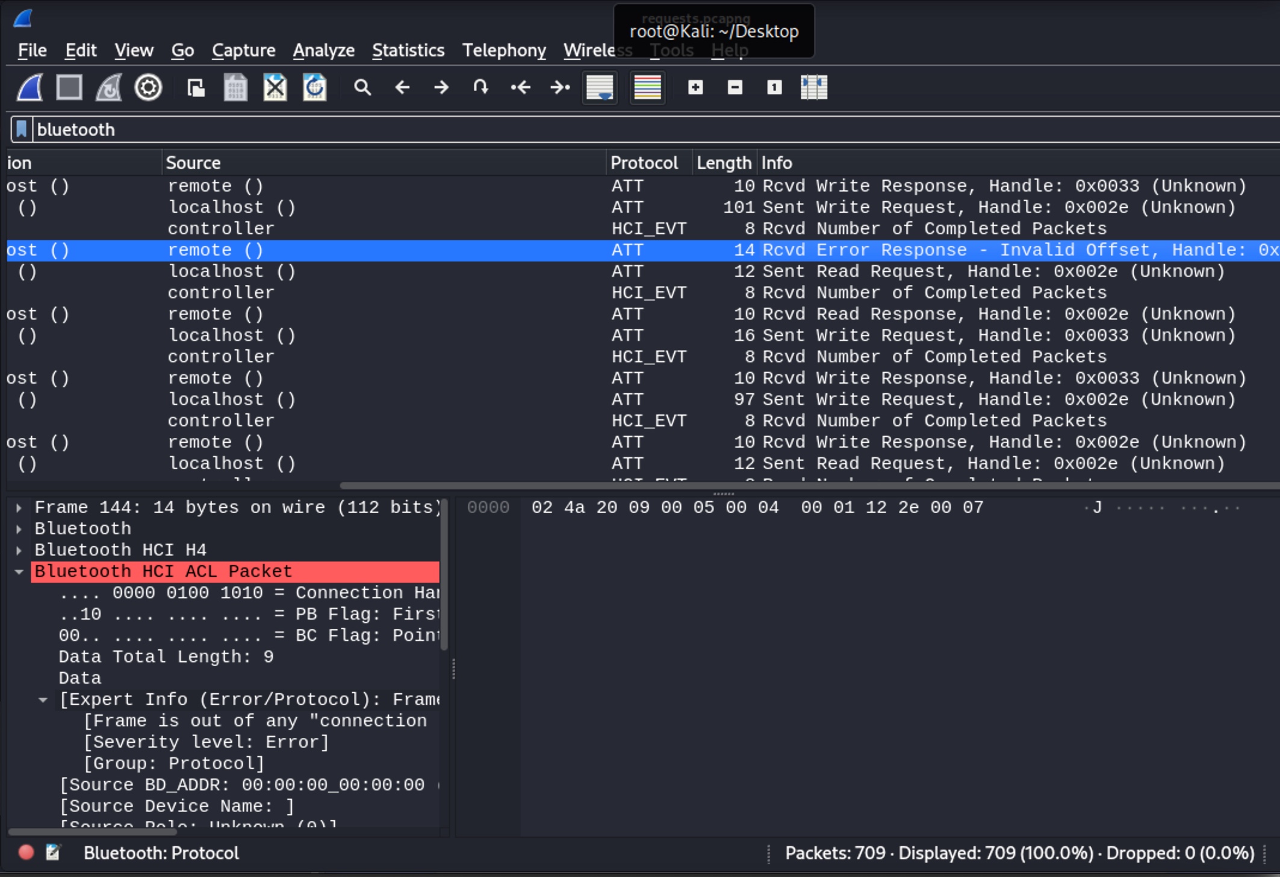Screen dimensions: 1280x877
Task: Collapse the Expert Info tree node
Action: tap(43, 700)
